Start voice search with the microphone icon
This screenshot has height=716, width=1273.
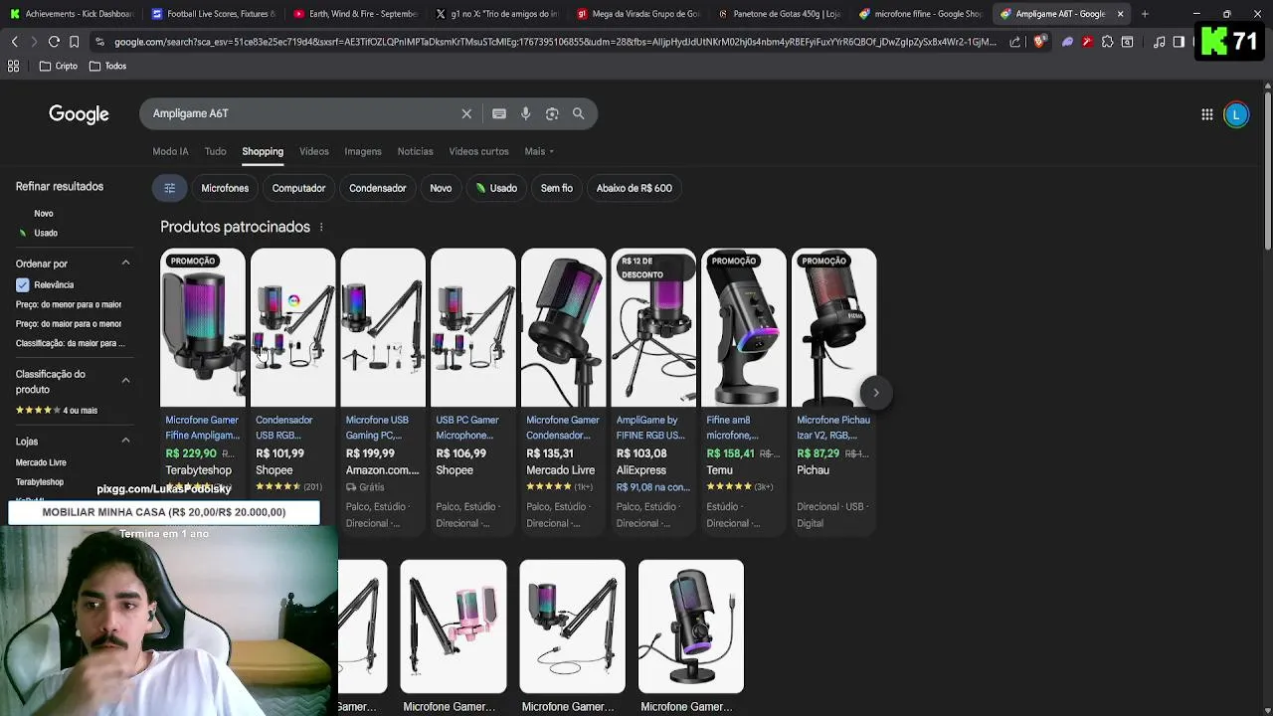525,113
